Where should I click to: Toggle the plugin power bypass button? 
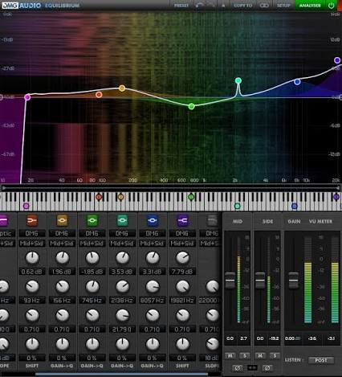[x=331, y=6]
